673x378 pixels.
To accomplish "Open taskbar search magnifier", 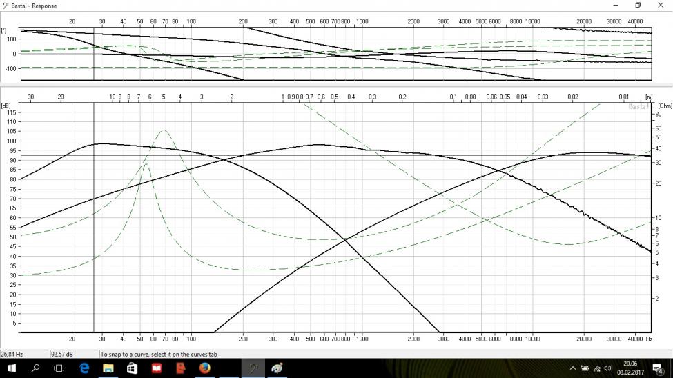I will pos(36,368).
